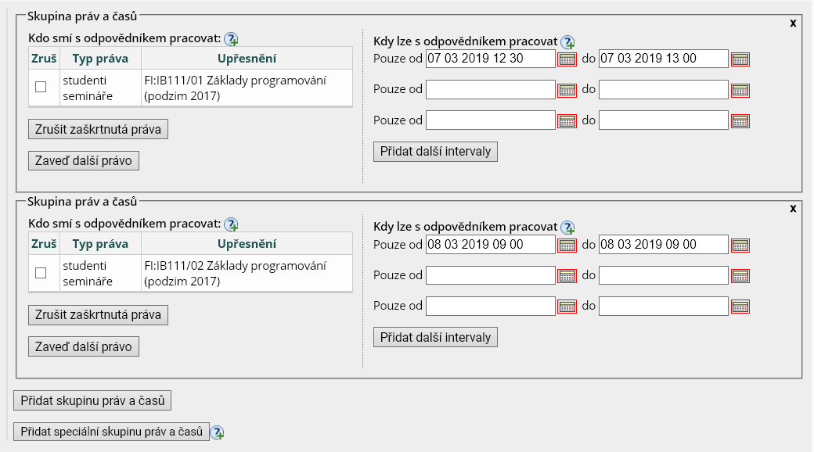Check the 'Zruš' box for FI:IB111/01 seminar
Viewport: 814px width, 452px height.
point(41,87)
